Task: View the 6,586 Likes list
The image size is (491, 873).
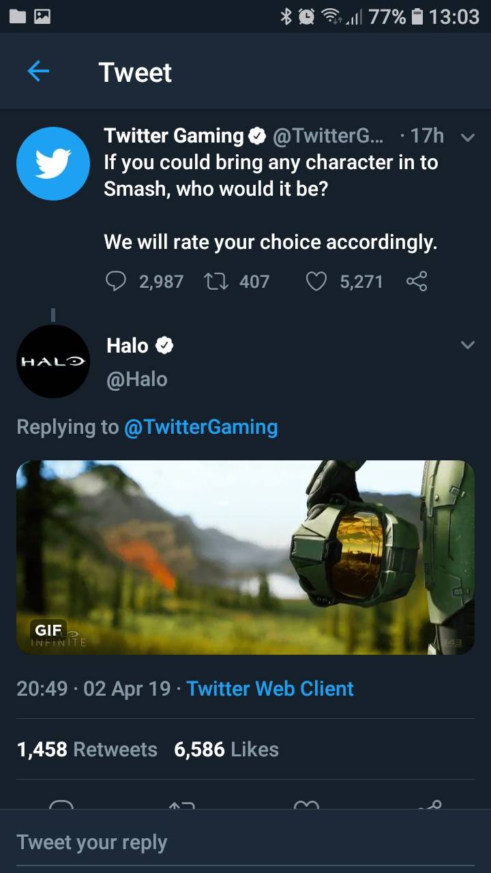Action: [226, 749]
